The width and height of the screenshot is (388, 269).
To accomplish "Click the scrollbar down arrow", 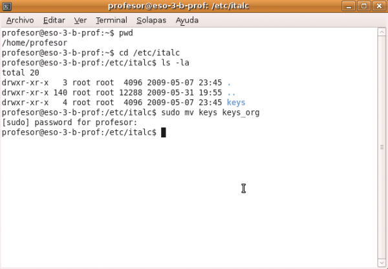I will 381,263.
